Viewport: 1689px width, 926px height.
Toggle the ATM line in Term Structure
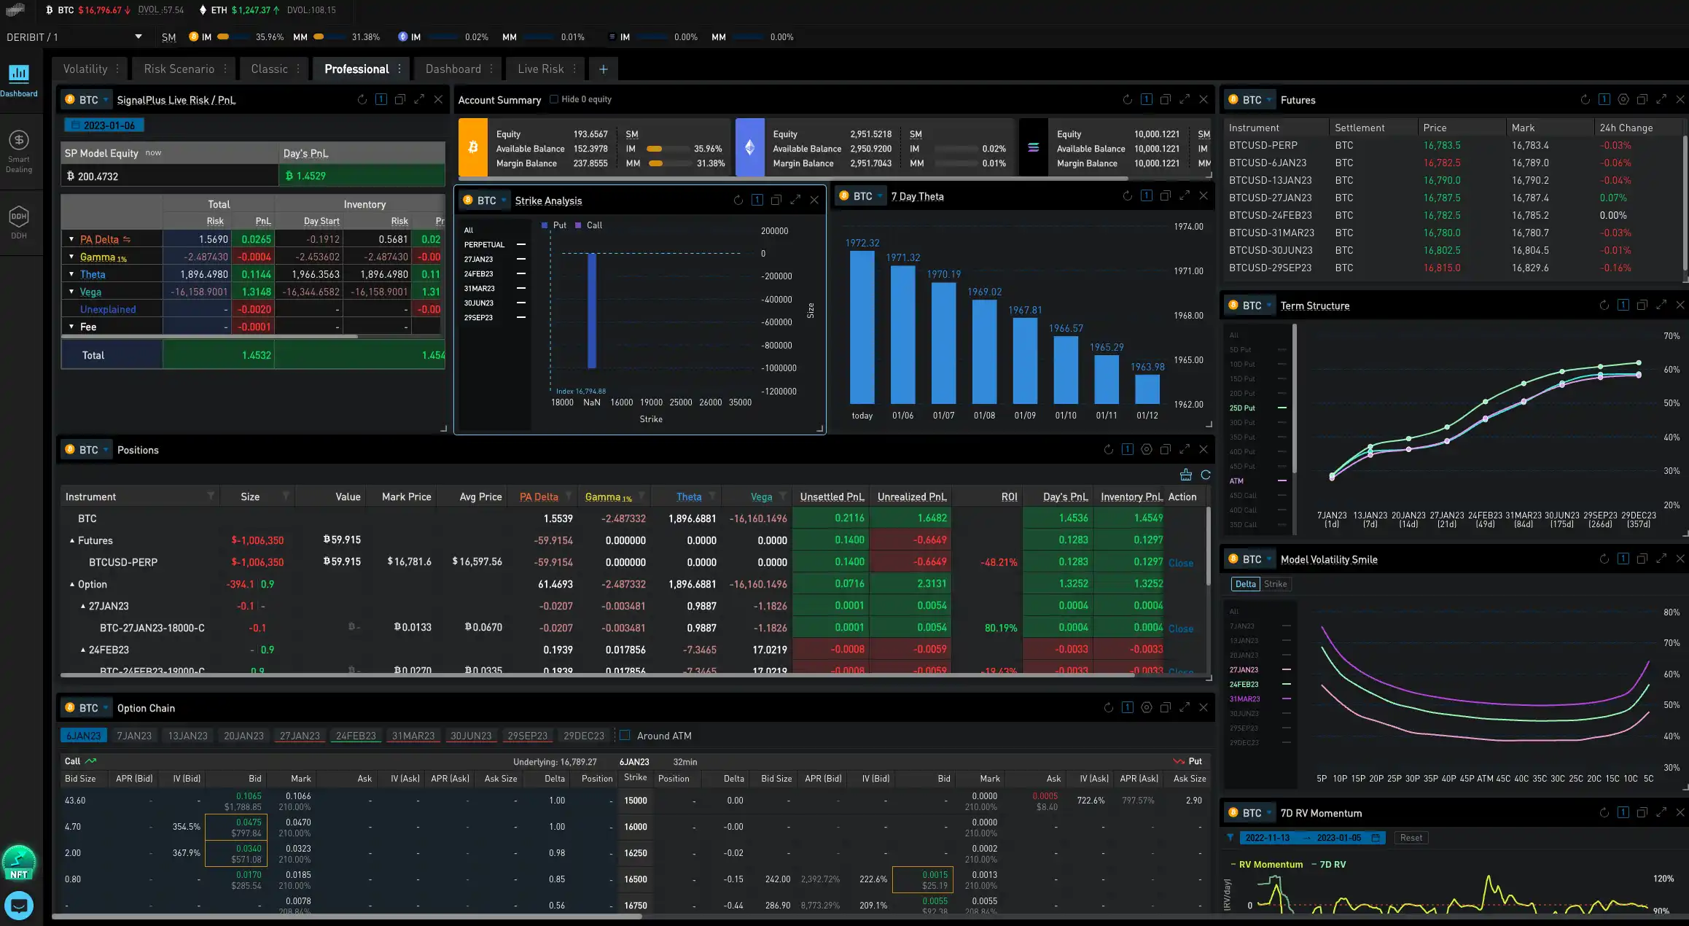click(x=1258, y=480)
